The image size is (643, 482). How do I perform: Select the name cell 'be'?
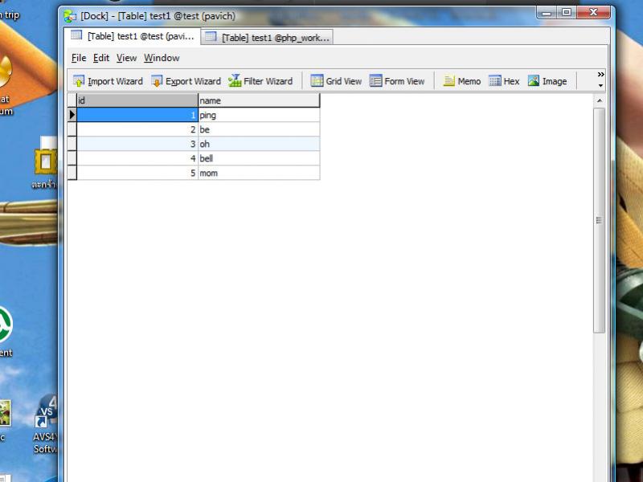point(259,129)
